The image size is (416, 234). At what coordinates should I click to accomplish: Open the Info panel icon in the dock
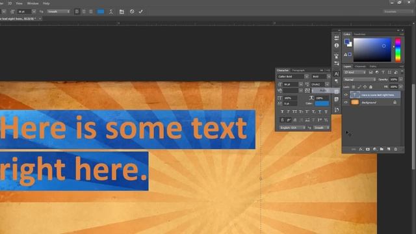(x=337, y=45)
